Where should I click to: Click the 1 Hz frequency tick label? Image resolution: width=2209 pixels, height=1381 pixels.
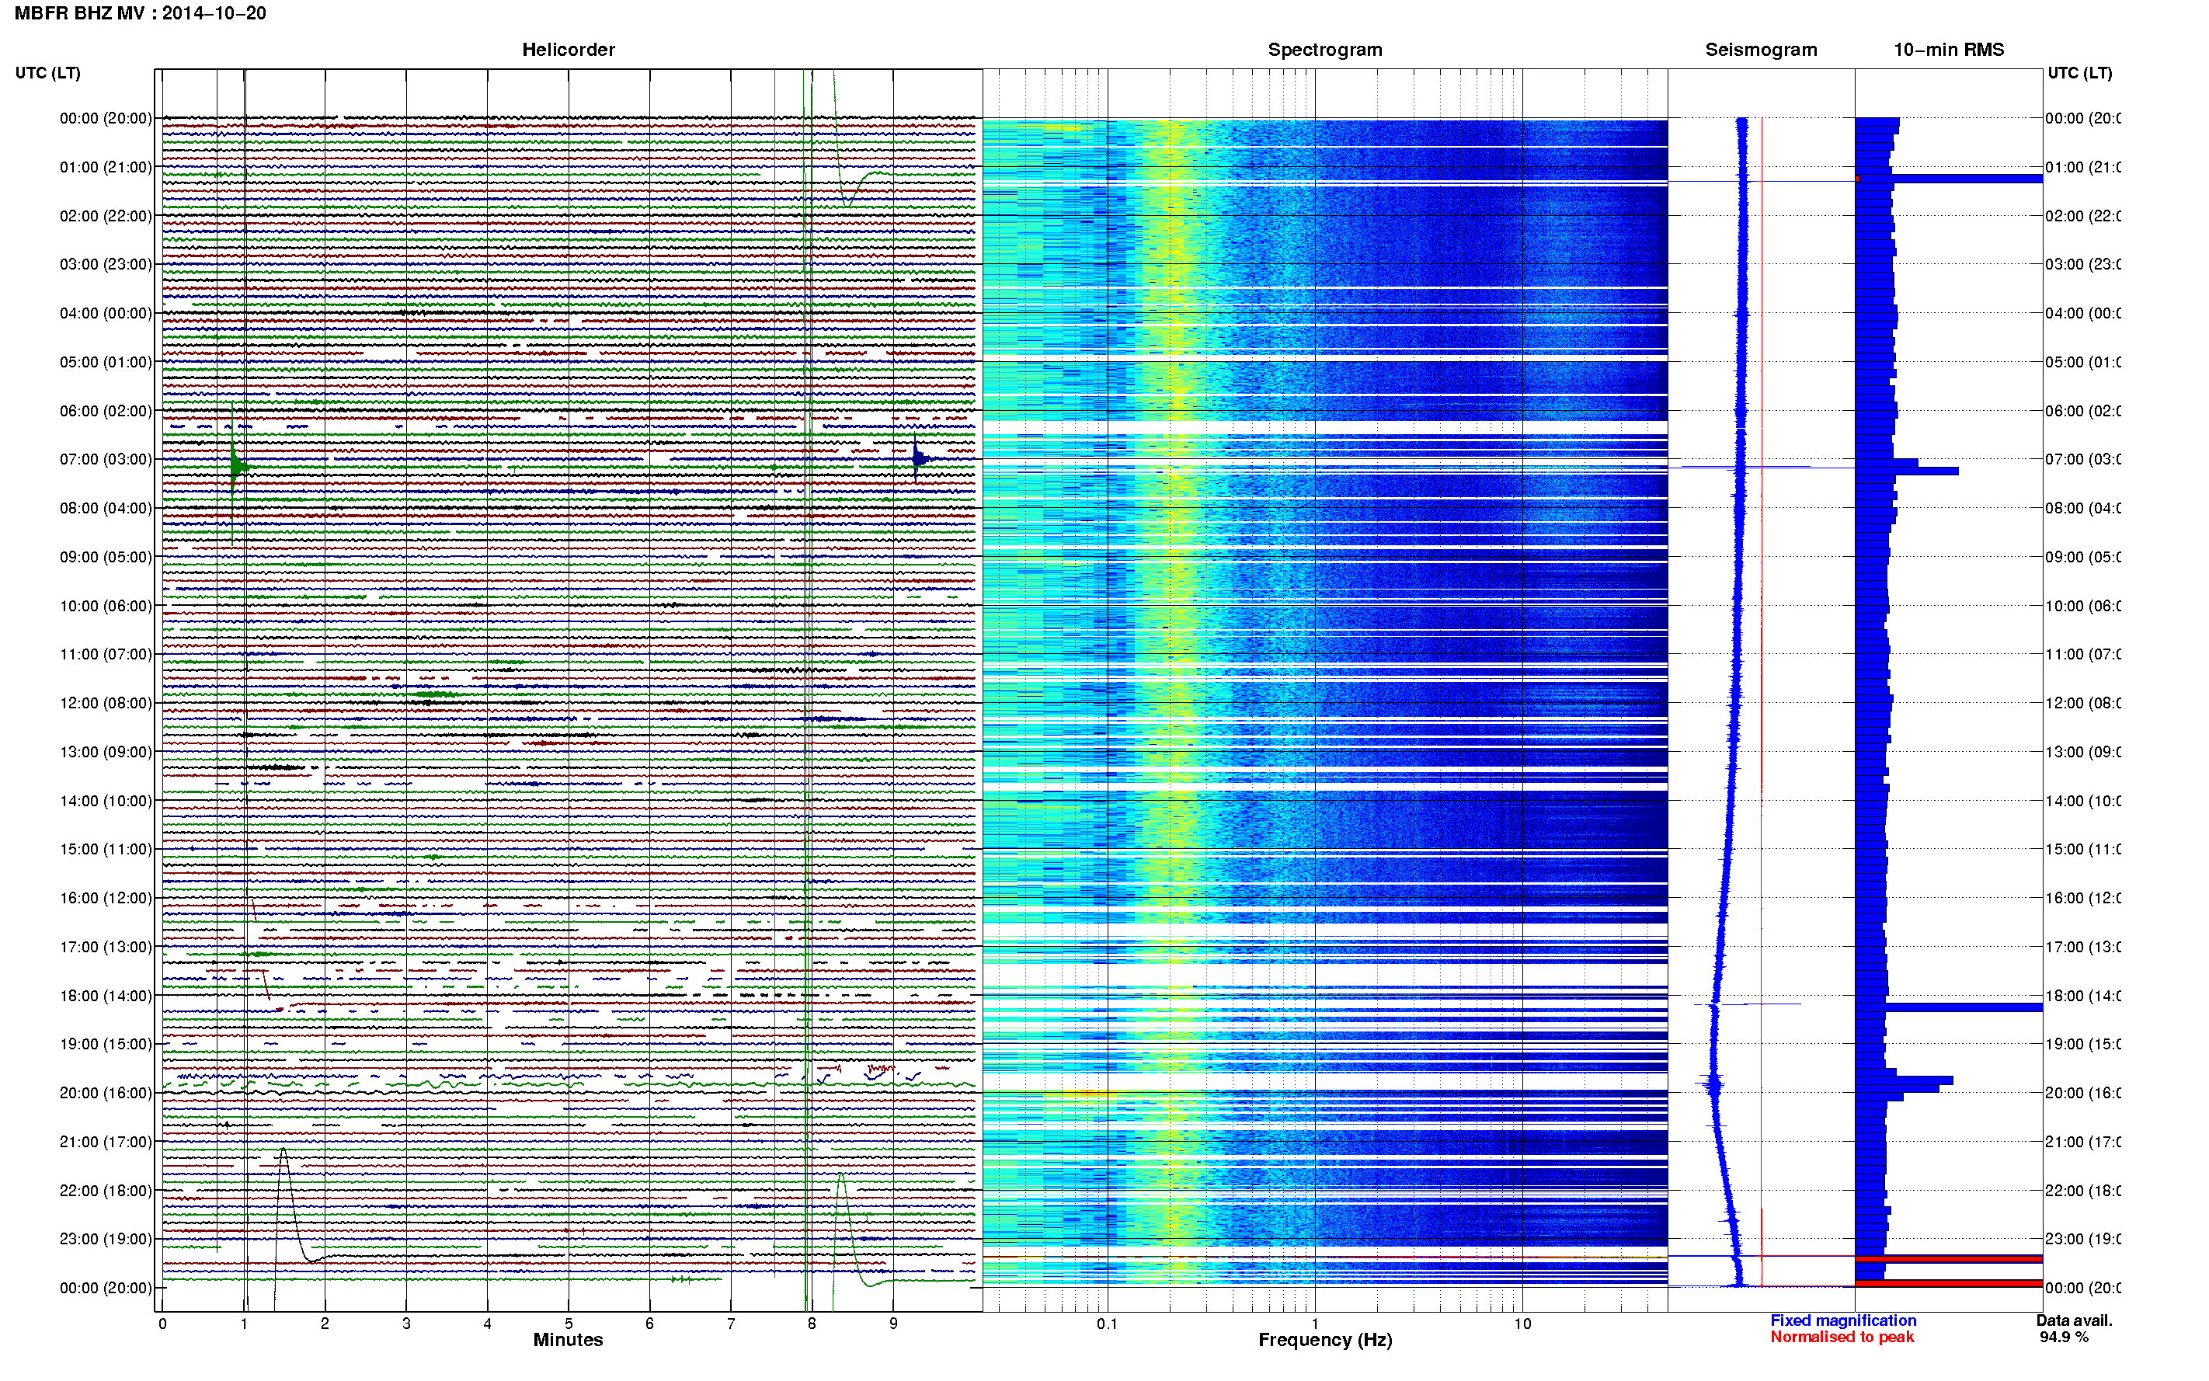click(x=1315, y=1324)
